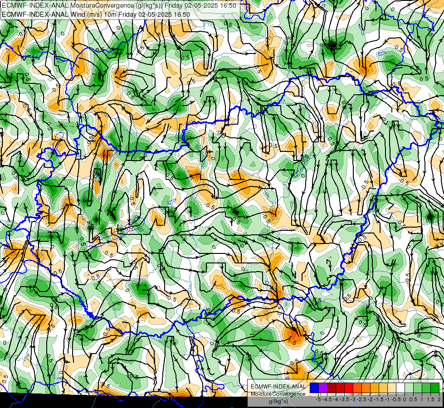Click the pale peach swatch left of -0.5
Screen dimensions: 444x408
(392, 388)
